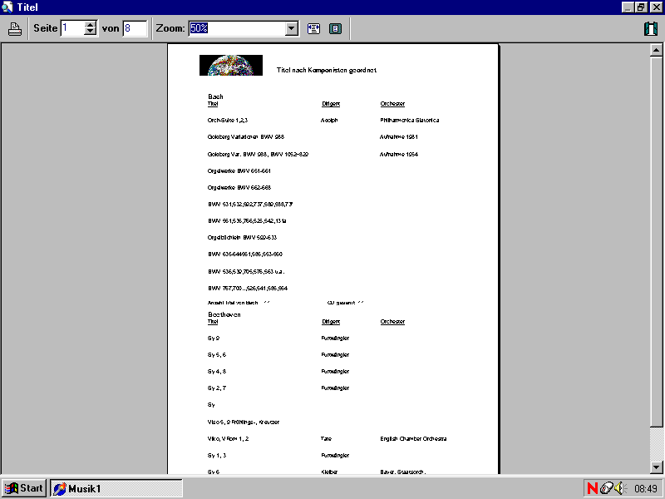Open the volume speaker tray icon
This screenshot has height=499, width=665.
tap(618, 488)
